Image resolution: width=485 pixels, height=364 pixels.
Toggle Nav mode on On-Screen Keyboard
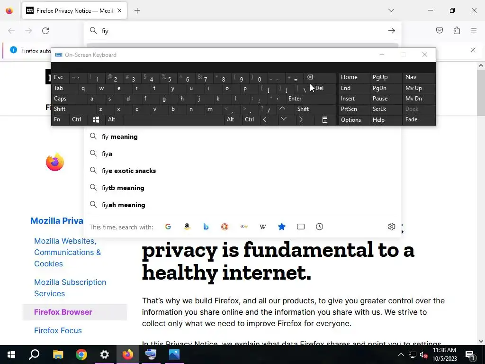point(419,77)
